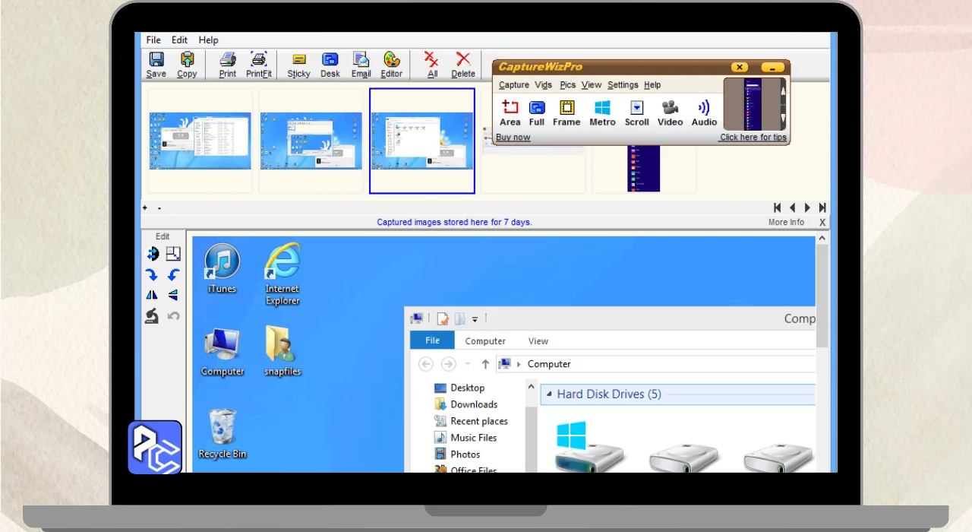
Task: Click the plus sign below the thumbnail strip
Action: [145, 207]
